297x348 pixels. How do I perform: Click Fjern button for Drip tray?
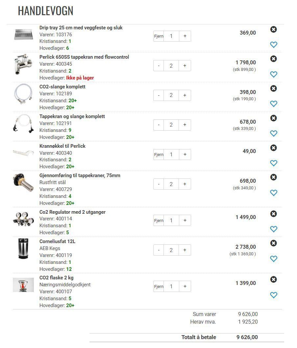pos(159,36)
